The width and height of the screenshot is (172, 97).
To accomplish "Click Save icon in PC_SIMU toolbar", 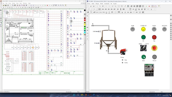I will [94, 6].
